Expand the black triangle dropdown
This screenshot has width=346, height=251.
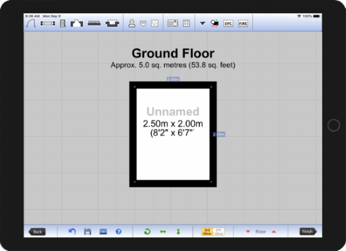pos(203,23)
